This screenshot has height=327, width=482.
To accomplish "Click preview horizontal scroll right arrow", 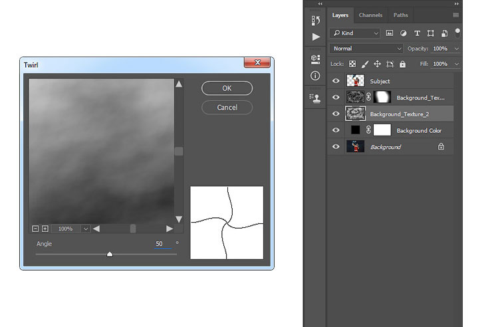I will point(169,229).
